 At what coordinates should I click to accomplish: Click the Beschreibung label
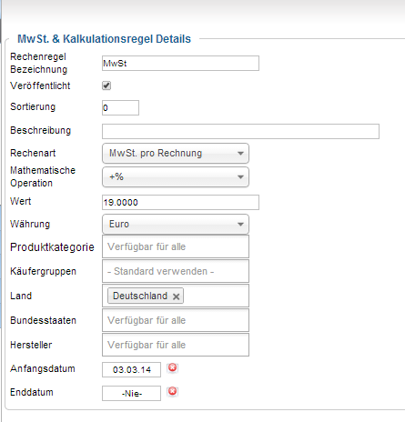tap(40, 130)
